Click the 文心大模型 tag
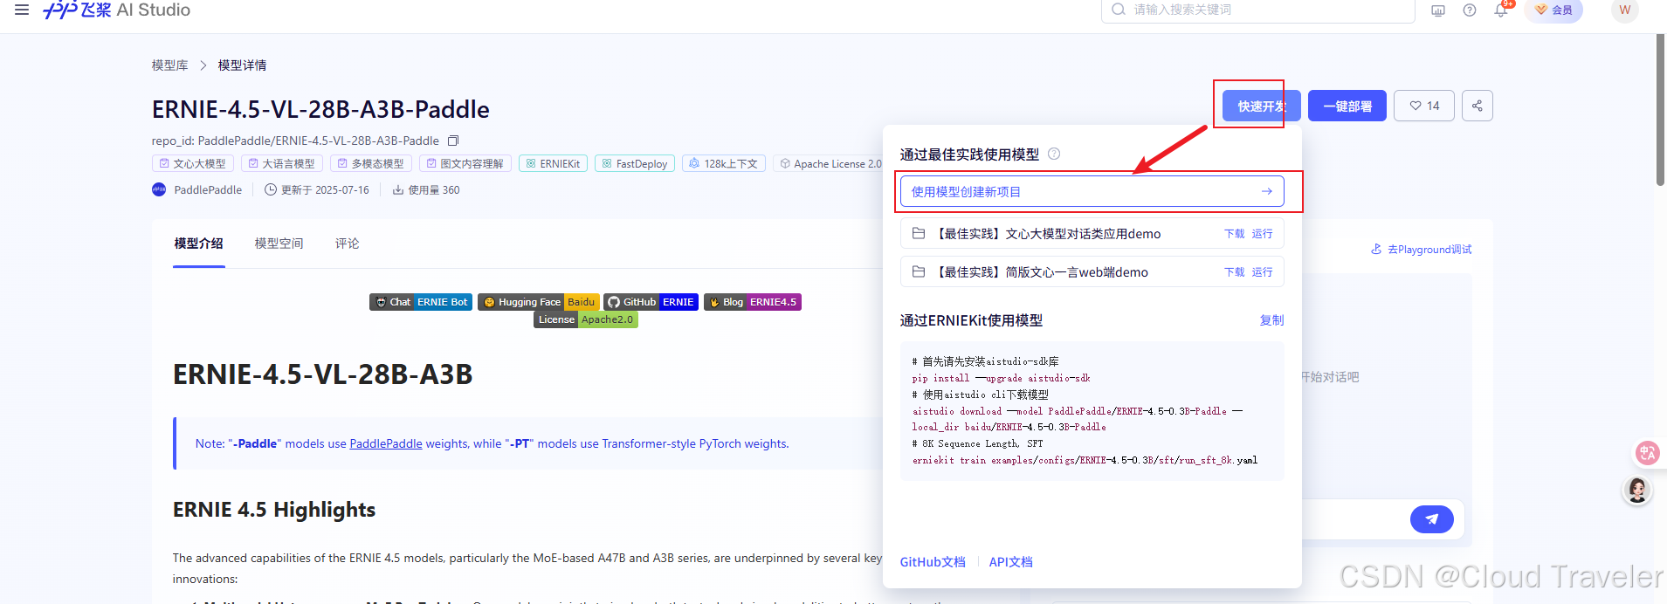The image size is (1667, 604). tap(193, 163)
